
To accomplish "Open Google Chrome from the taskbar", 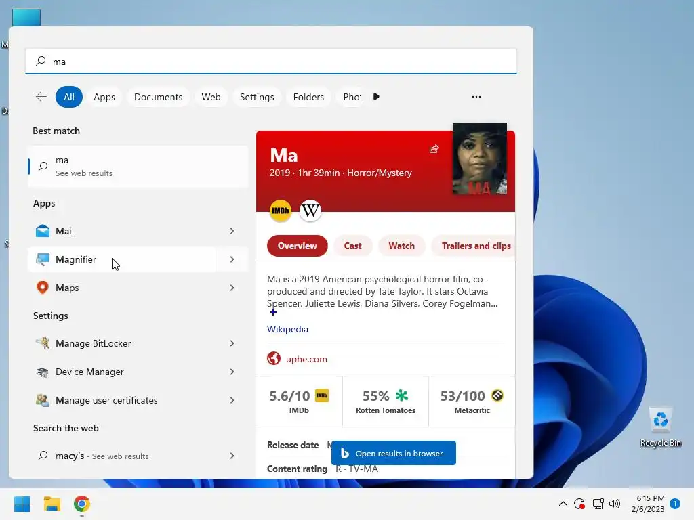I will [x=82, y=504].
